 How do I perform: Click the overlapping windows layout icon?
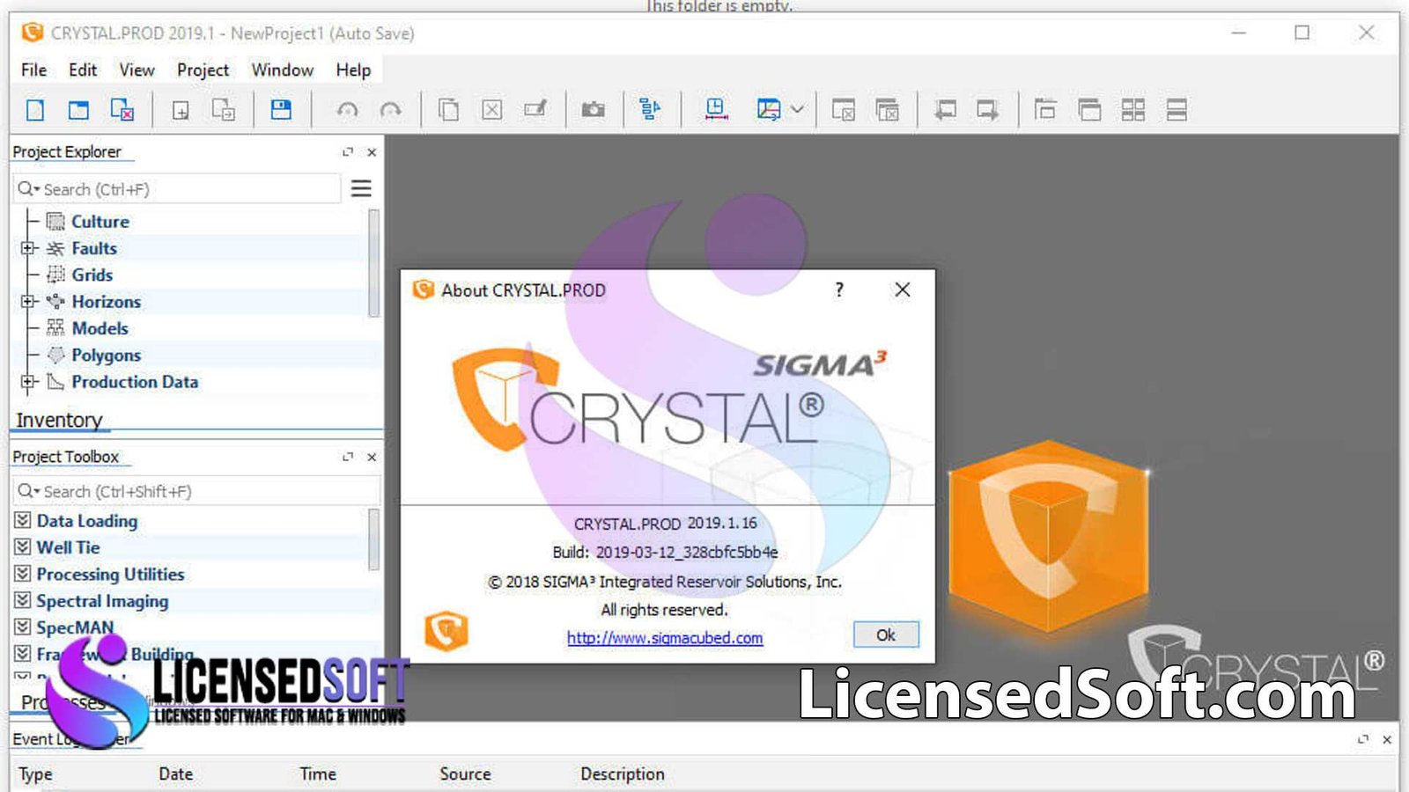point(1089,110)
